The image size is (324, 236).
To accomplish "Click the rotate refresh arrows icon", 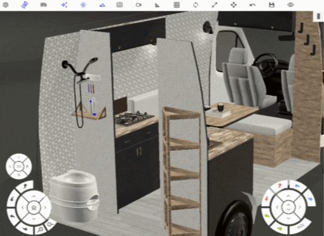I will tap(196, 4).
